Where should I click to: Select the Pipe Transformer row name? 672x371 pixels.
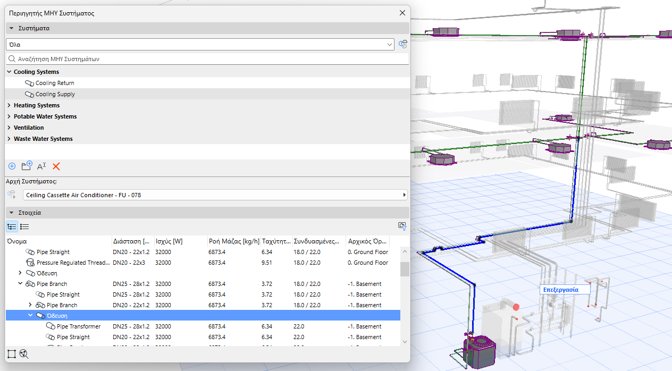pyautogui.click(x=79, y=326)
